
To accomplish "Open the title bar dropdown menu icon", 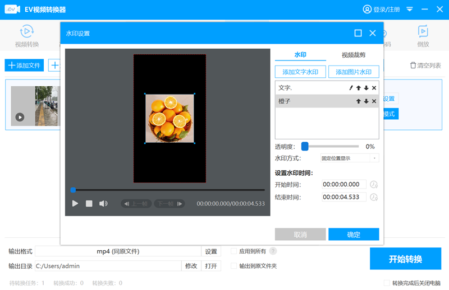I will (410, 10).
